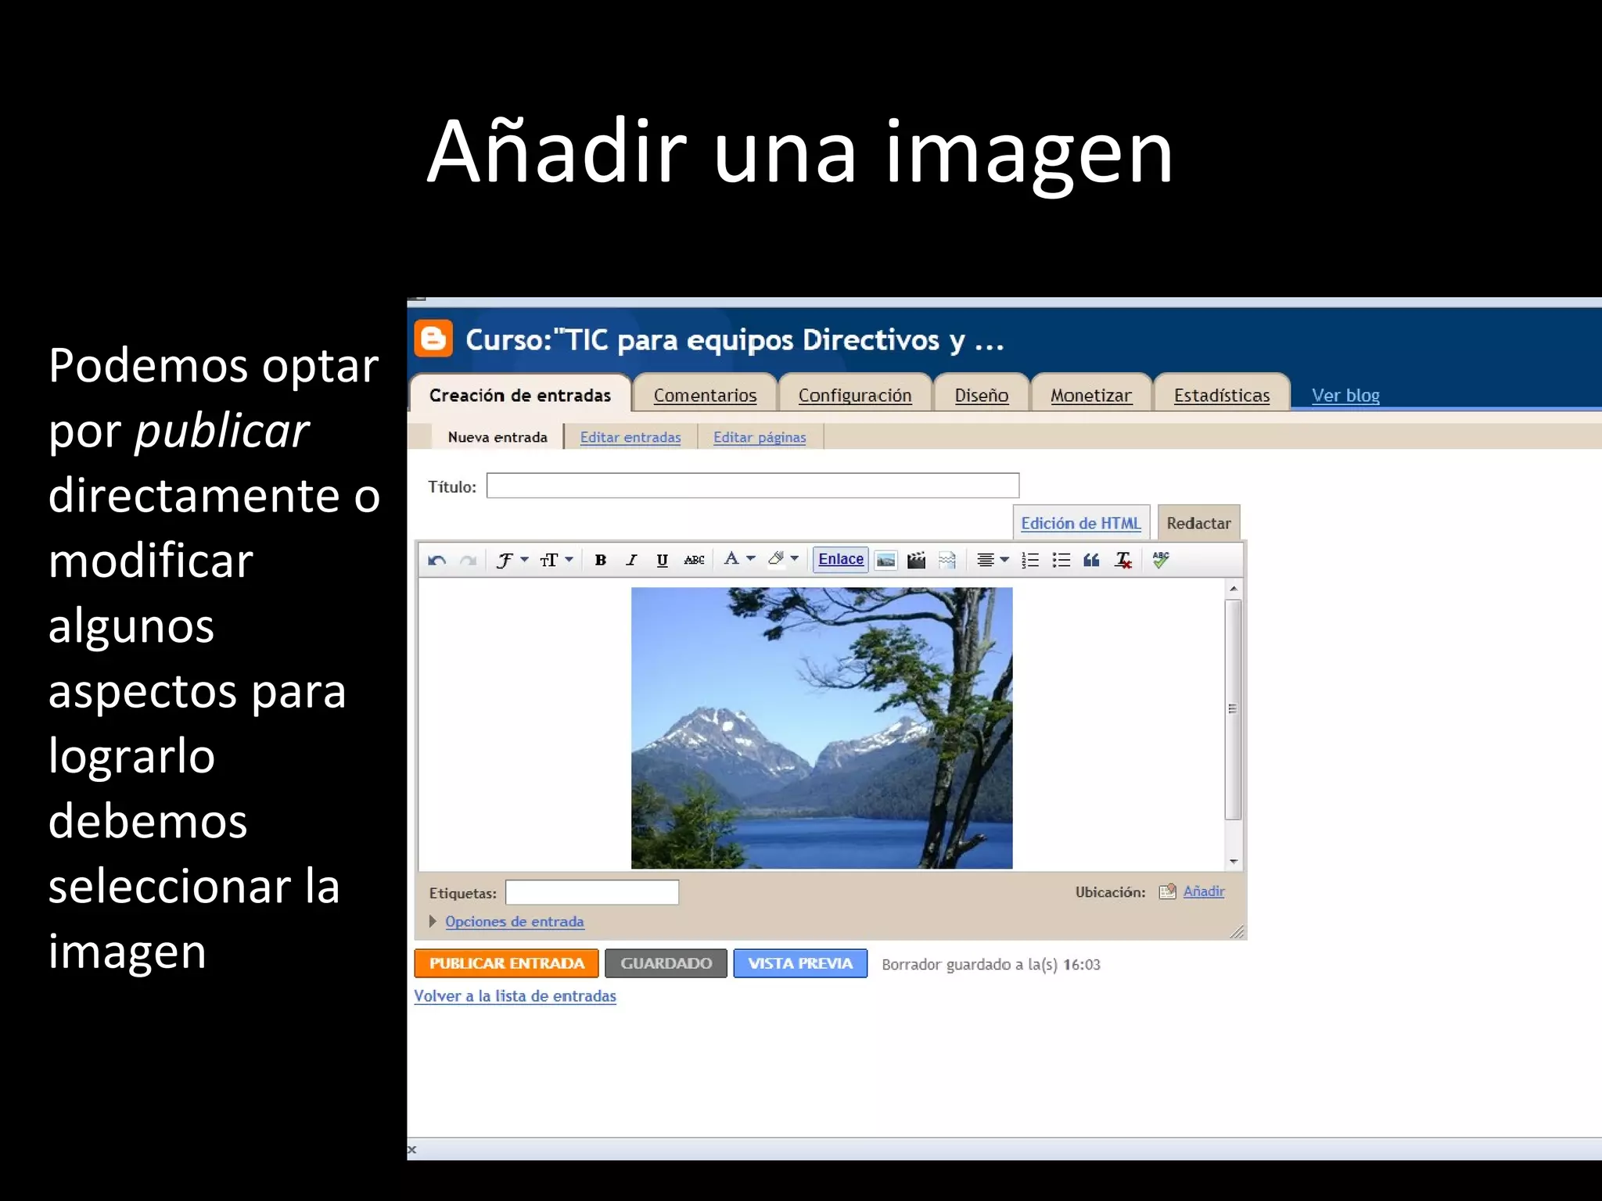Click the insert image icon
The image size is (1602, 1201).
tap(885, 560)
